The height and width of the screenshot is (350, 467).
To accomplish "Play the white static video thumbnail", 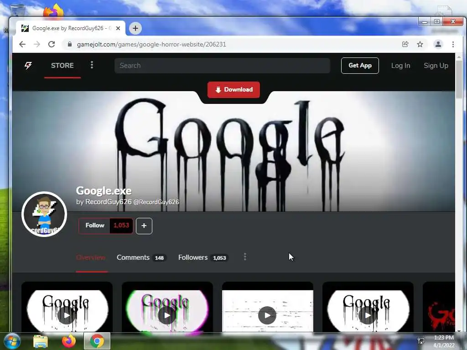I will [x=267, y=315].
